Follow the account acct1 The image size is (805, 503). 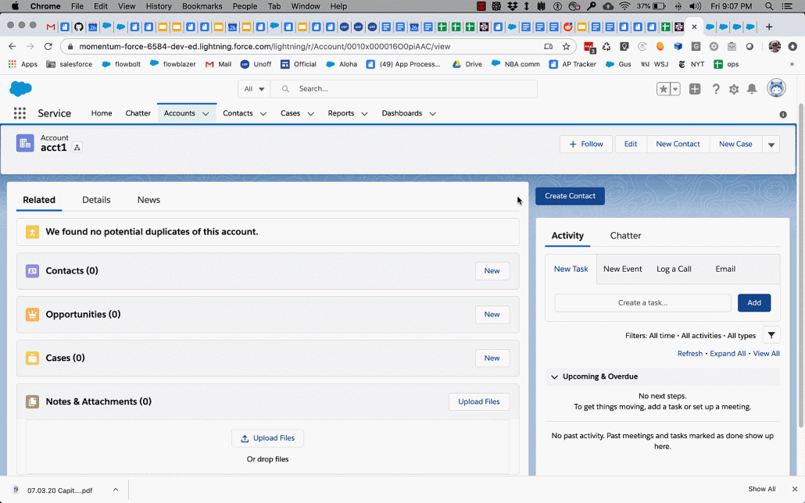tap(585, 144)
